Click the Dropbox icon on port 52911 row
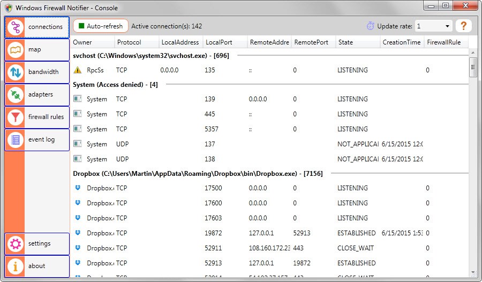This screenshot has width=482, height=282. click(x=78, y=248)
